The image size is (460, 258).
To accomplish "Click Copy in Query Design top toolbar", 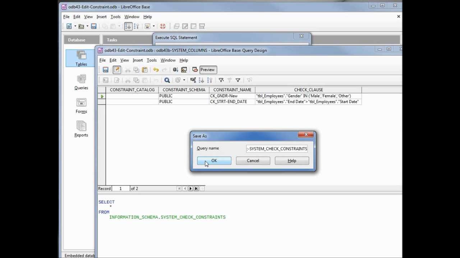I will click(136, 70).
